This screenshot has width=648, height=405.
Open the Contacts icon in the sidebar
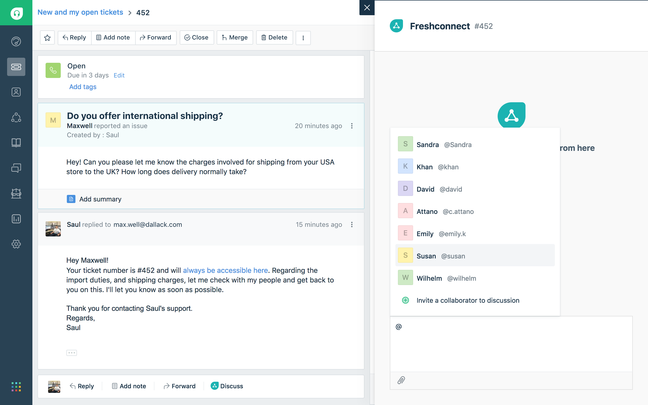click(16, 92)
